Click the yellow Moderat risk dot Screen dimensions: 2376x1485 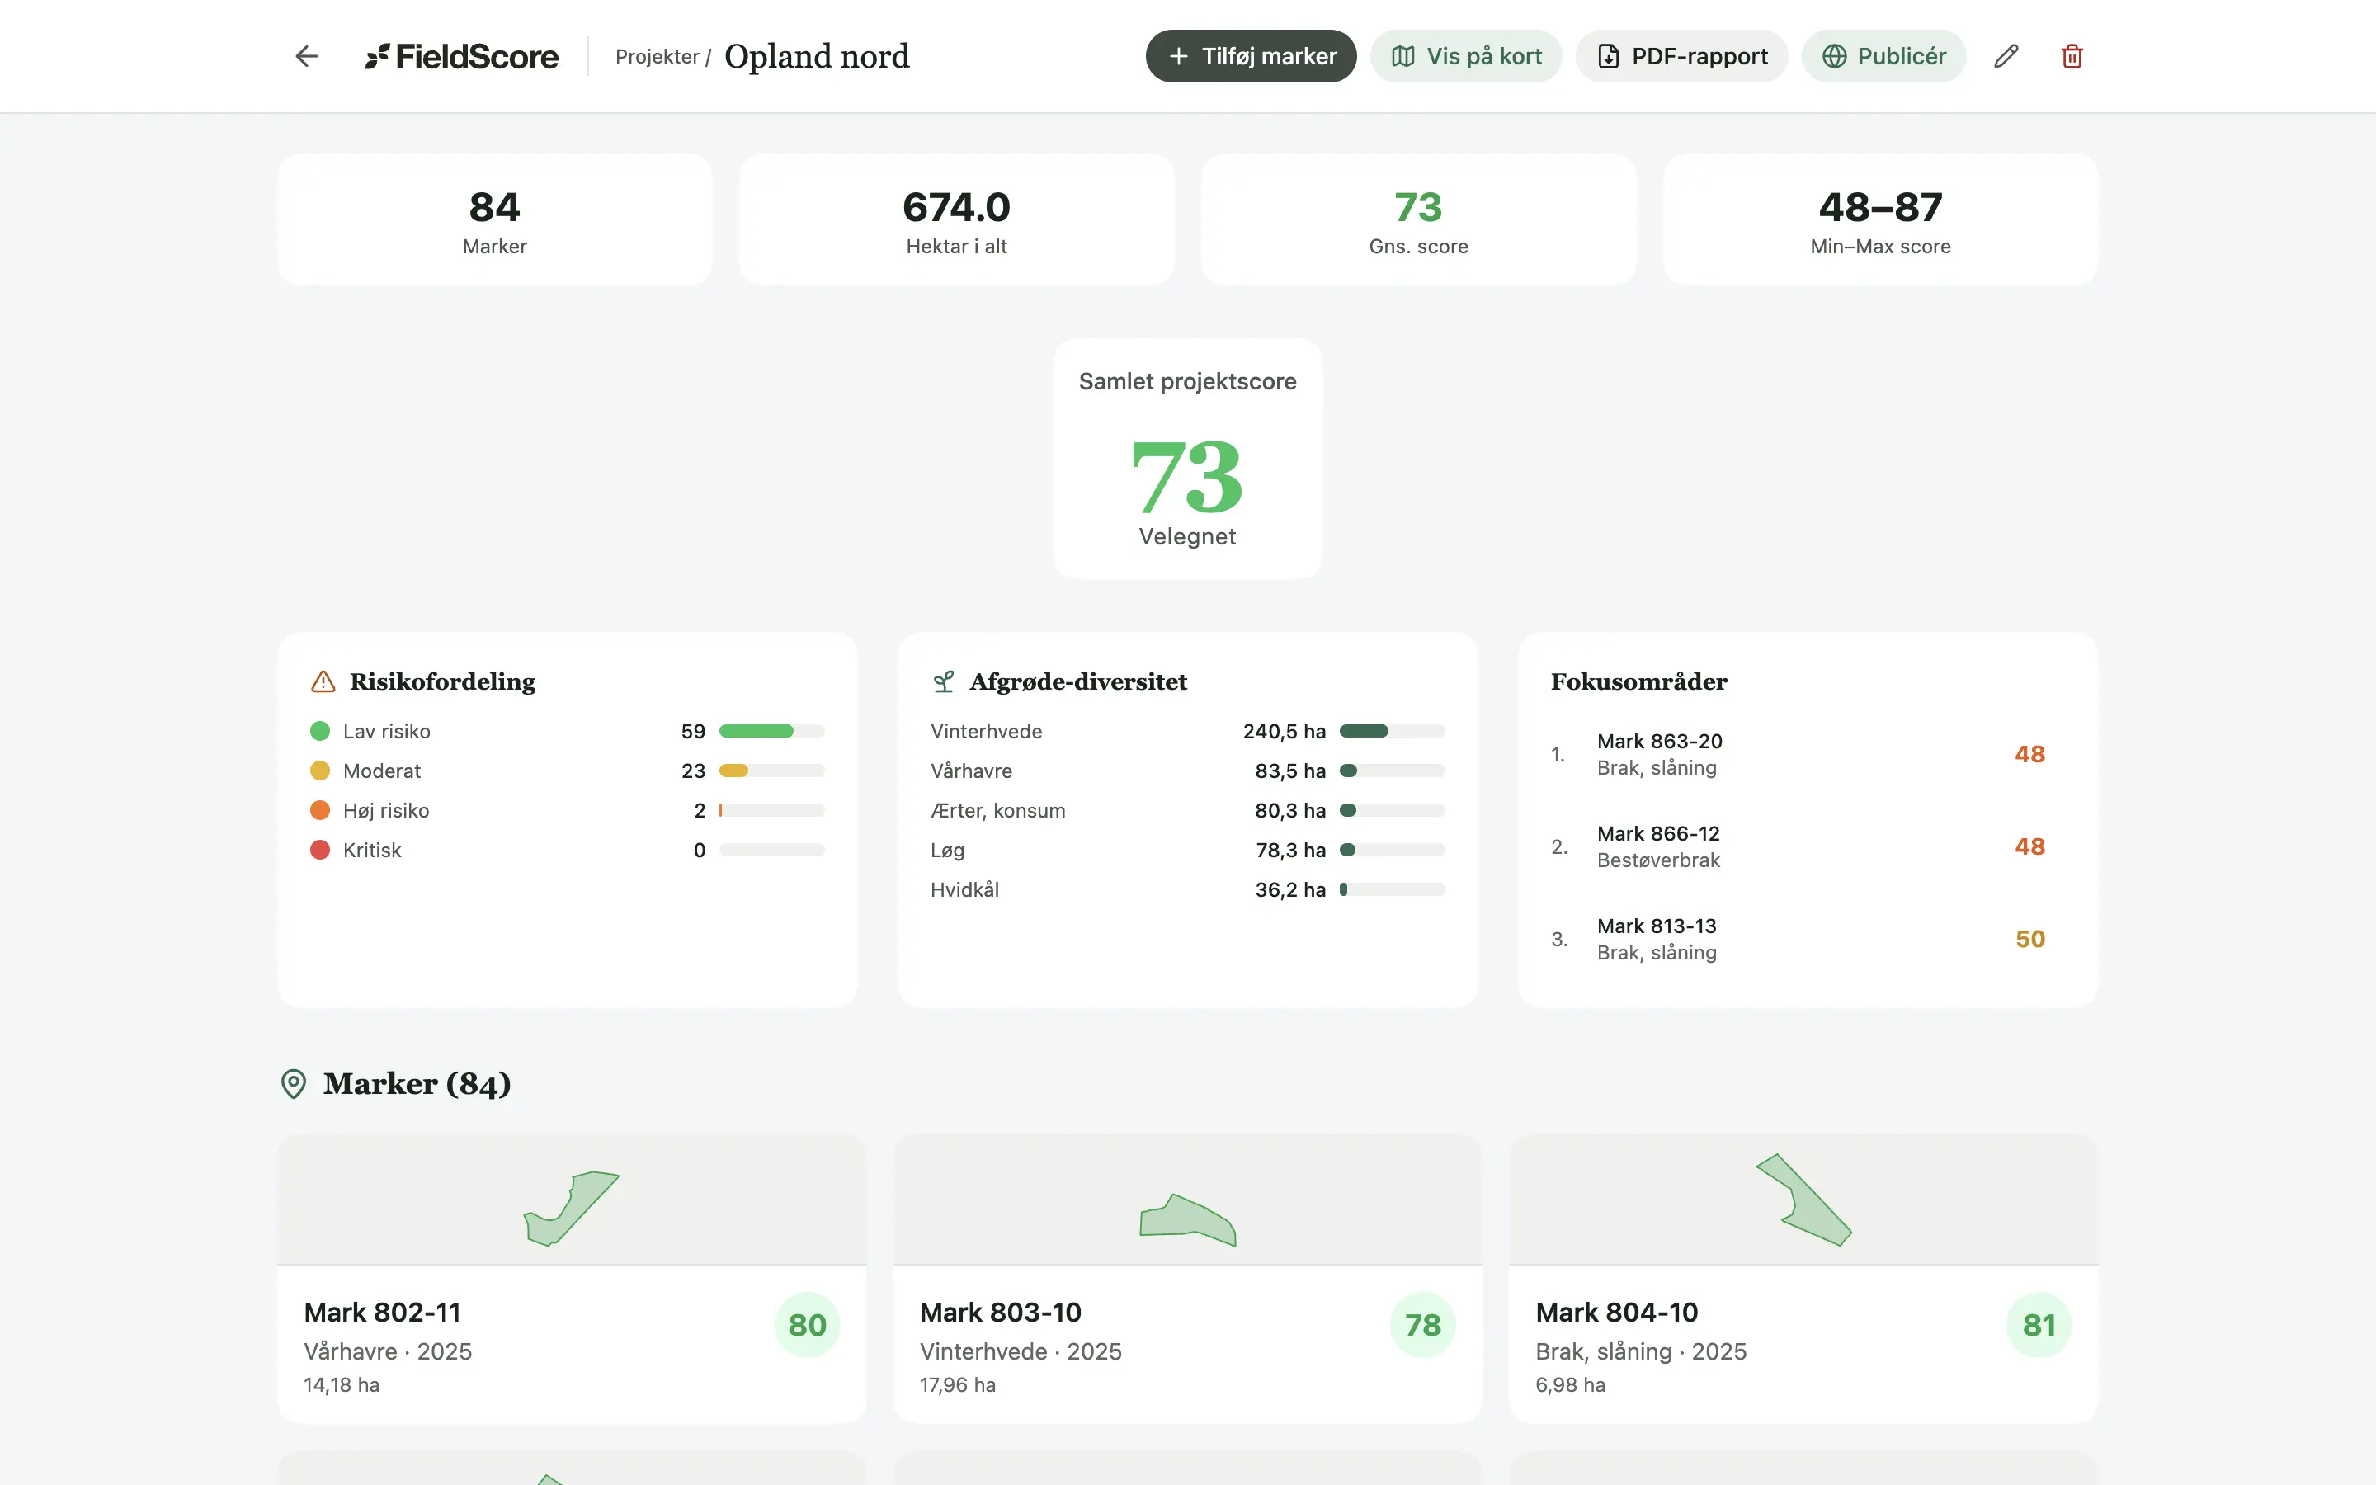tap(320, 771)
